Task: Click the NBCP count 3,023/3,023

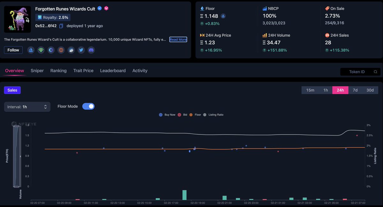Action: (274, 23)
